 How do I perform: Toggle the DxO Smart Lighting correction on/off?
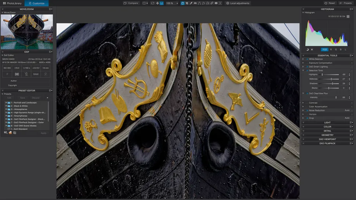(x=307, y=67)
